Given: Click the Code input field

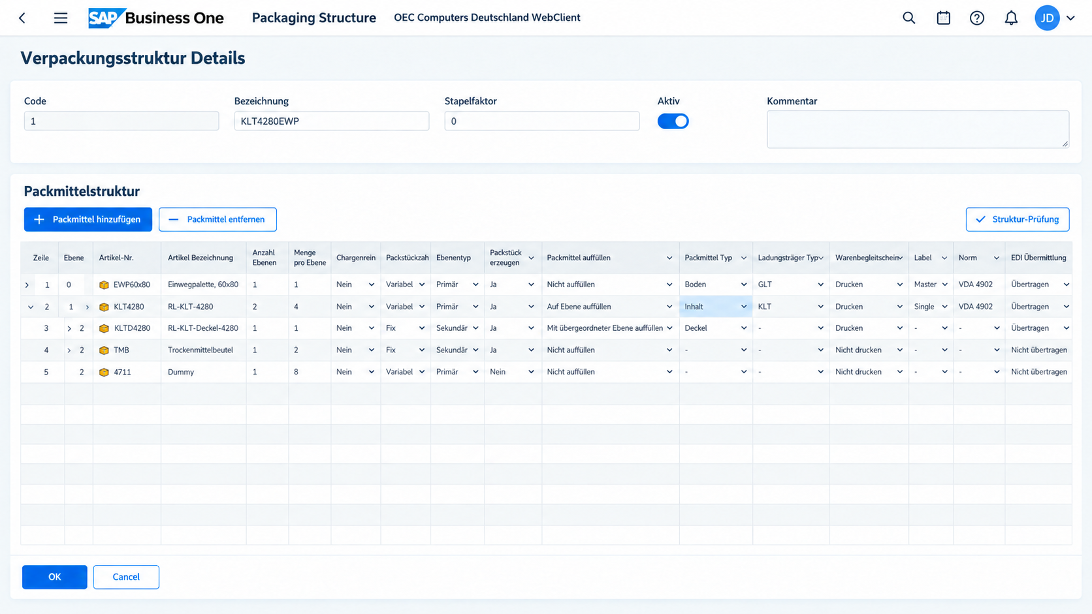Looking at the screenshot, I should [121, 121].
